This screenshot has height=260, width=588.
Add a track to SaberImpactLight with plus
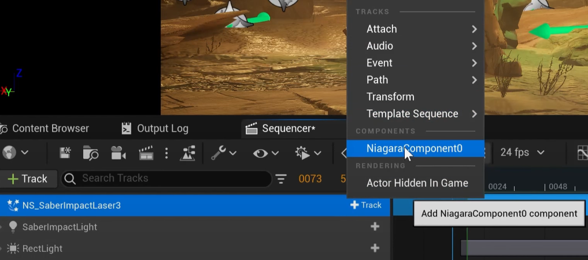coord(375,226)
